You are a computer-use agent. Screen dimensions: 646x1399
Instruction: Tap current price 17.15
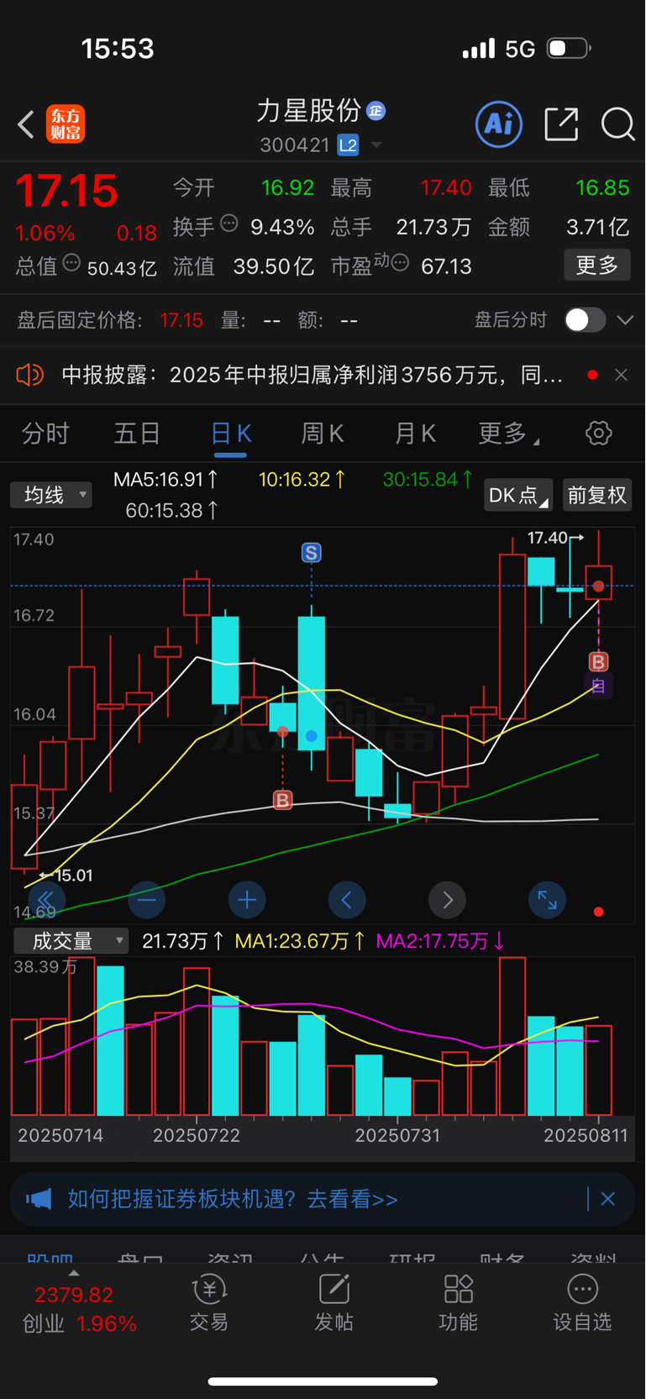(67, 191)
